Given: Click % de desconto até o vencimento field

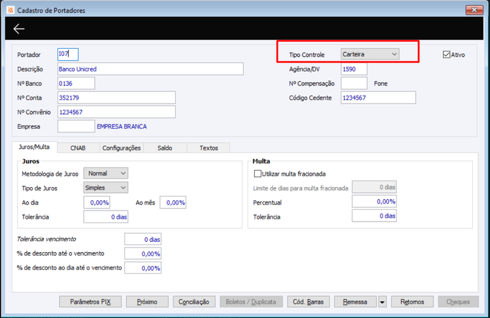Looking at the screenshot, I should 143,253.
